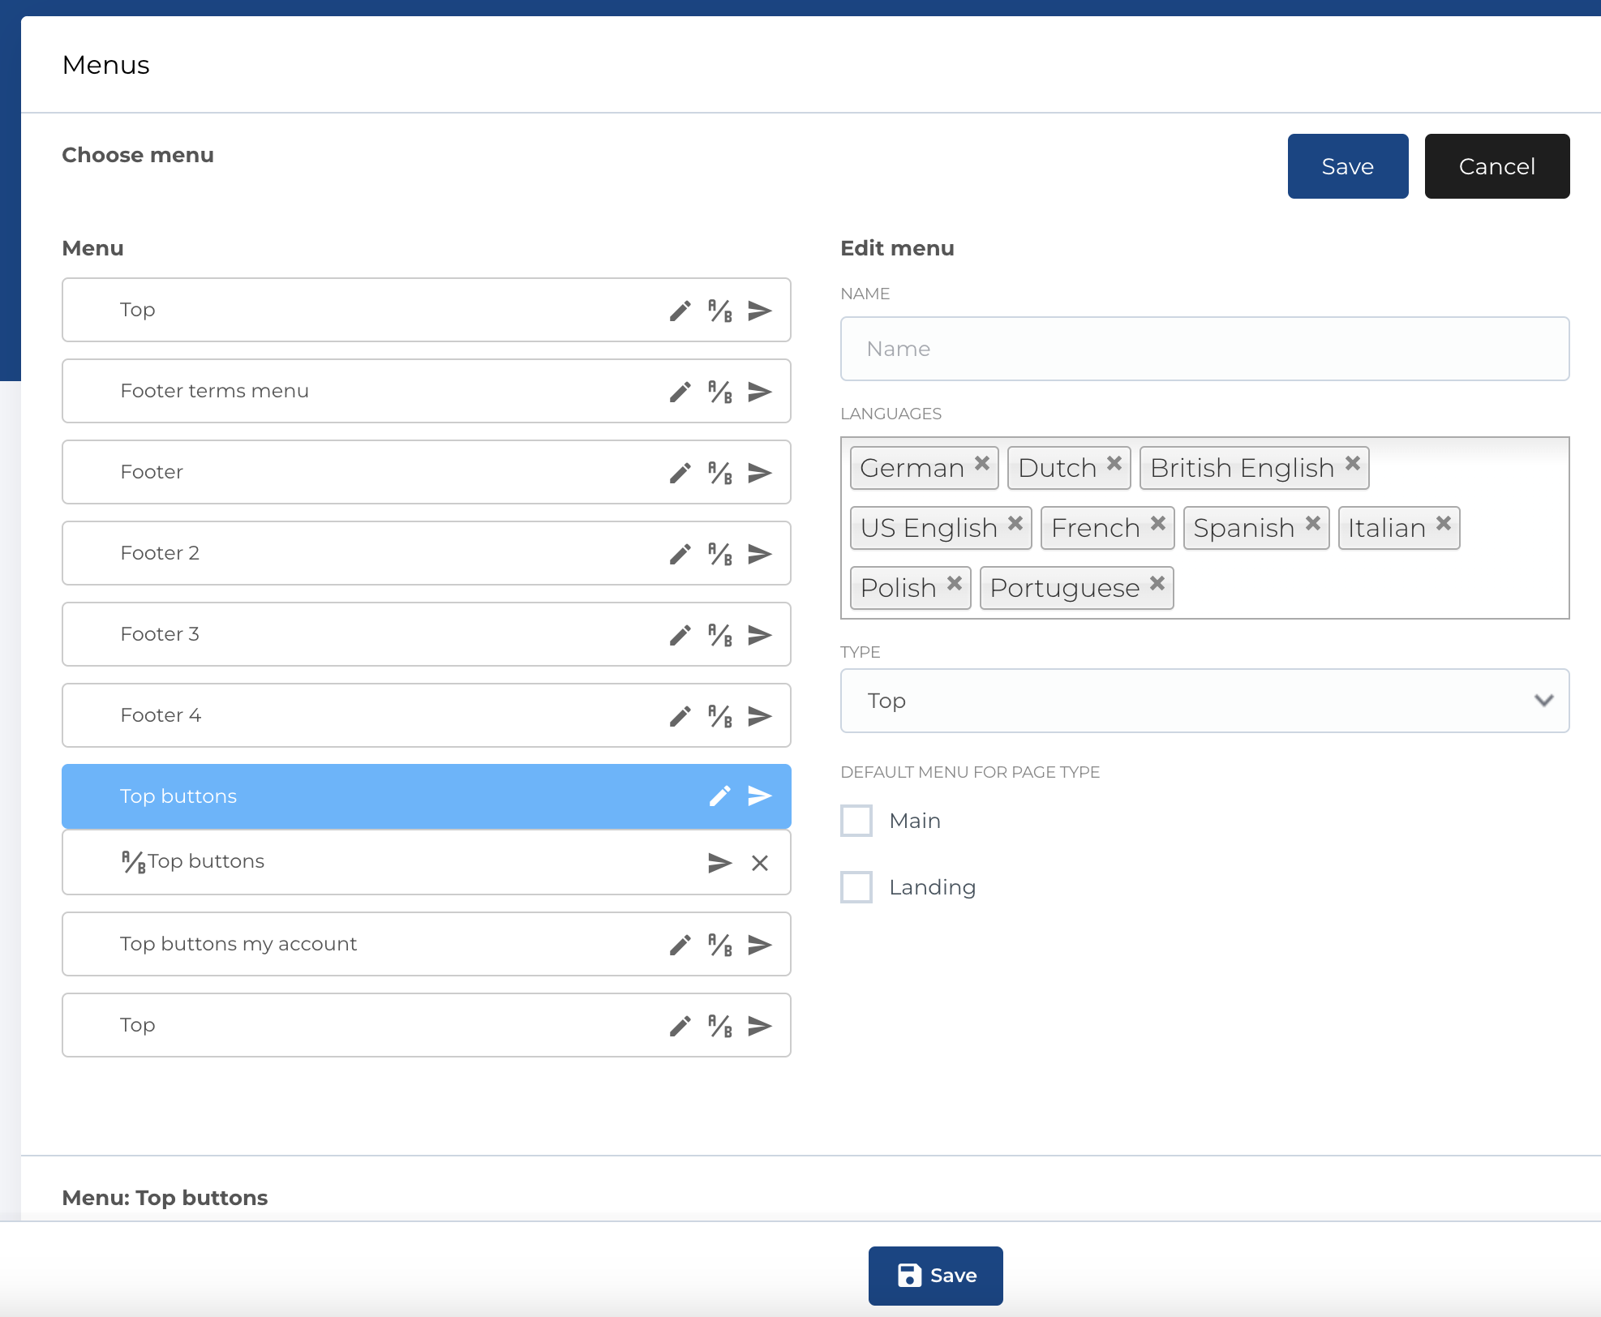This screenshot has height=1317, width=1601.
Task: Select the Top buttons my account menu
Action: (x=324, y=944)
